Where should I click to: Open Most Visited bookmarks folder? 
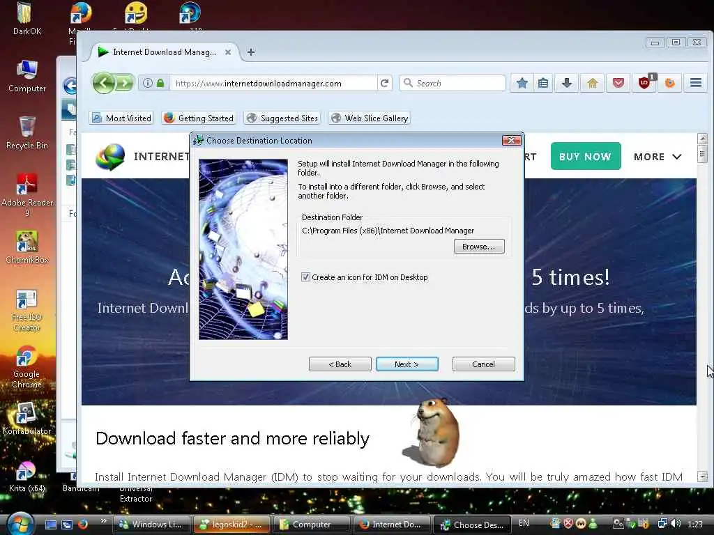(x=121, y=118)
